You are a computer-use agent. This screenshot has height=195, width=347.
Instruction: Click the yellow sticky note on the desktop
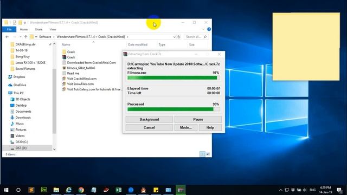point(306,47)
